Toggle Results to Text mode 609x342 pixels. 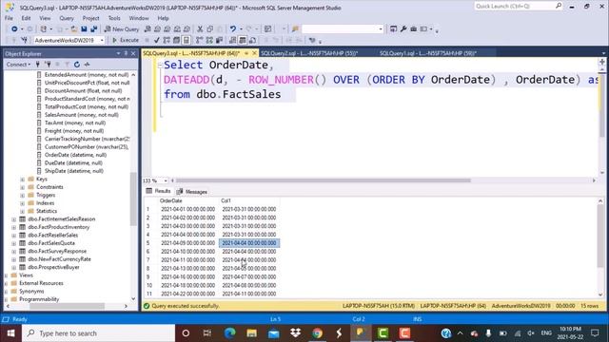(232, 40)
